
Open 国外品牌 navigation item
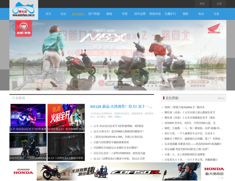click(140, 14)
